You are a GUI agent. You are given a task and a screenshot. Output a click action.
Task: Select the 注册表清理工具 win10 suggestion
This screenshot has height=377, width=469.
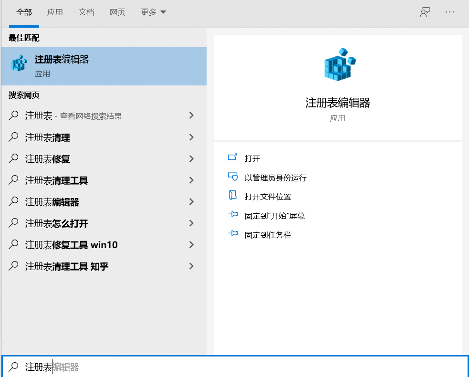click(76, 245)
